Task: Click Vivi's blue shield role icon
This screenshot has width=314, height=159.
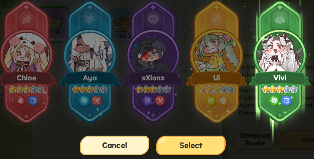Action: coord(286,100)
